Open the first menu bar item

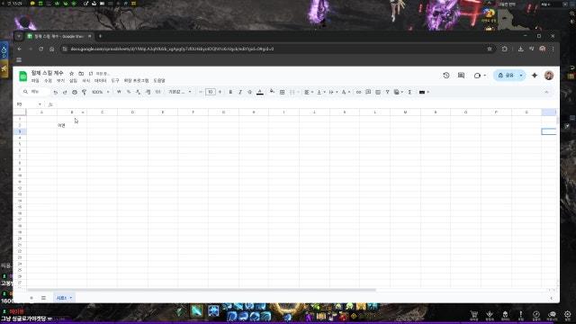point(35,80)
